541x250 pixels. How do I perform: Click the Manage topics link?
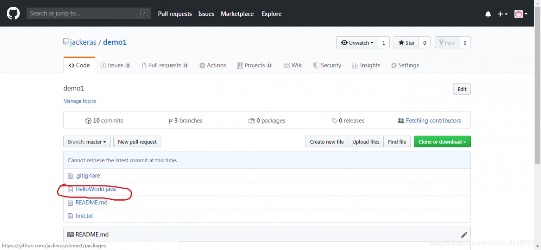point(79,101)
